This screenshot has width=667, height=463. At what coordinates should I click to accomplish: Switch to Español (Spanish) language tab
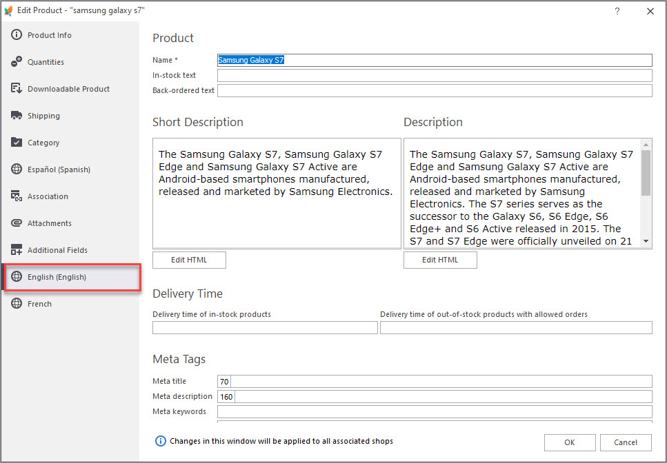pyautogui.click(x=70, y=169)
